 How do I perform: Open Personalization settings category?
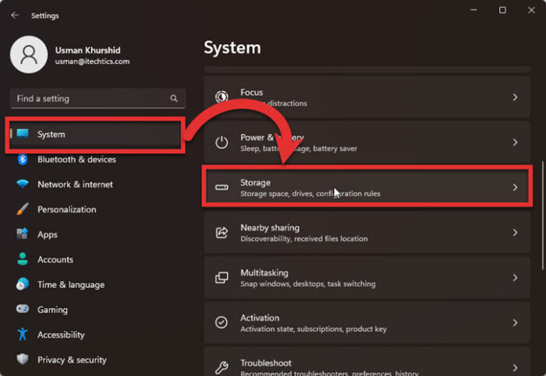coord(96,209)
